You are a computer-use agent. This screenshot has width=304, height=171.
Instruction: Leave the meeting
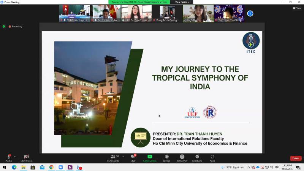coord(295,158)
